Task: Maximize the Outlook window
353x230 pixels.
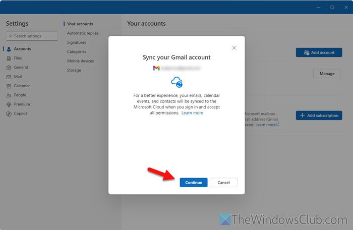Action: pos(332,7)
